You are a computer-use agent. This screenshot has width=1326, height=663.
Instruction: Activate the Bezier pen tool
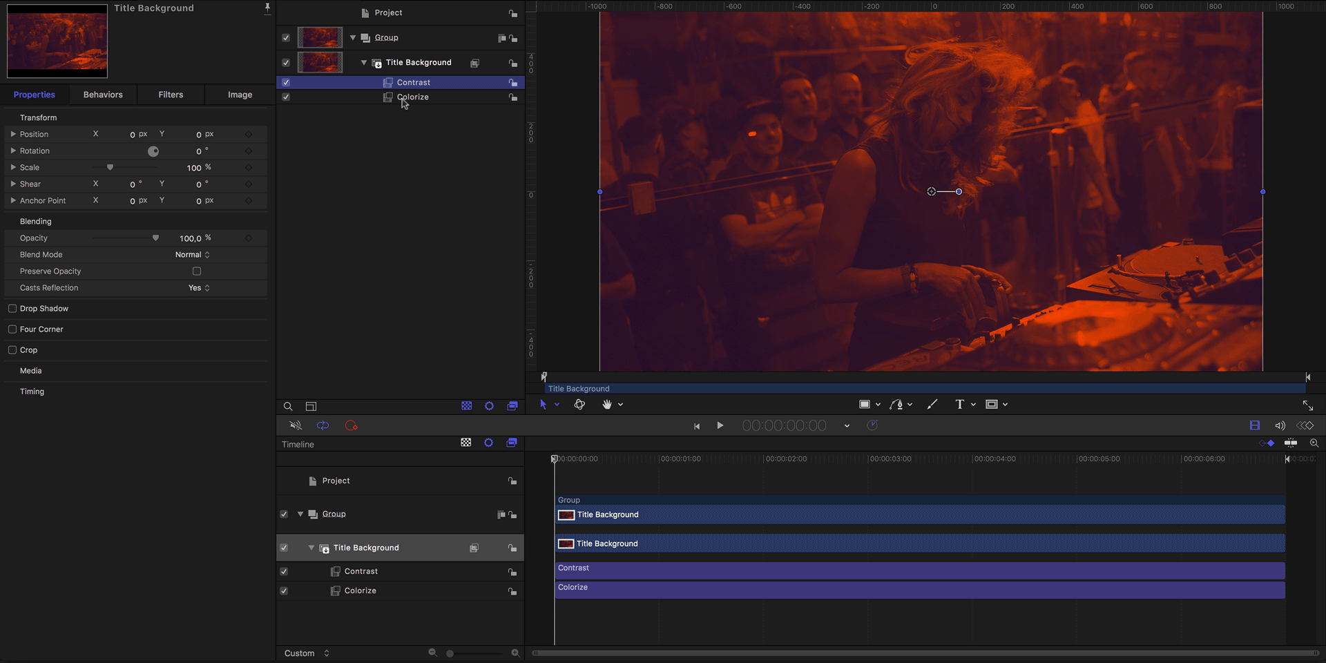[896, 405]
